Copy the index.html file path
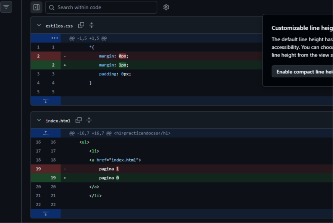 pyautogui.click(x=79, y=120)
